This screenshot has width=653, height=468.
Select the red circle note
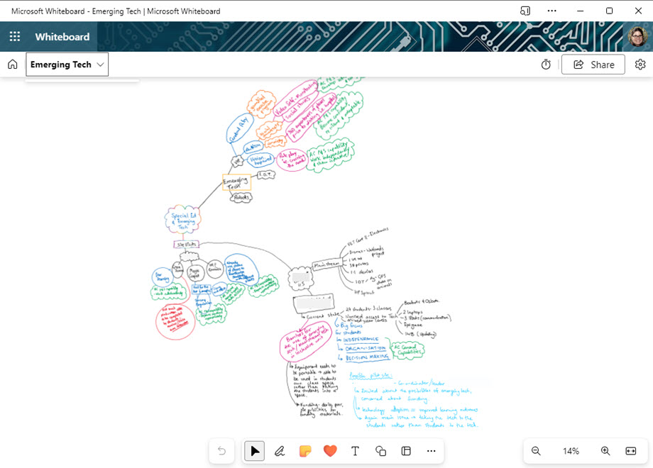175,321
